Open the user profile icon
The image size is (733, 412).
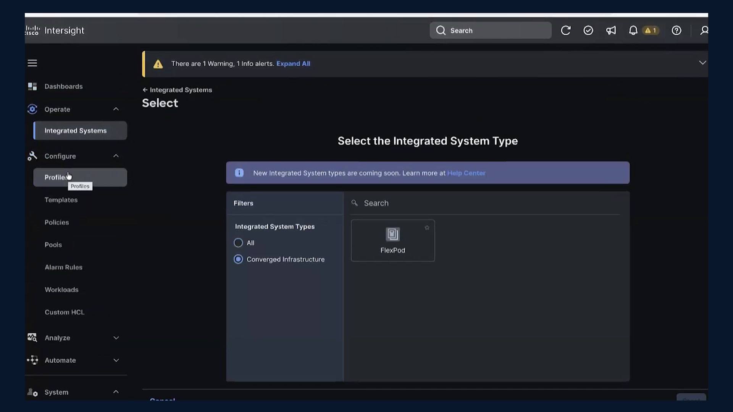click(704, 31)
